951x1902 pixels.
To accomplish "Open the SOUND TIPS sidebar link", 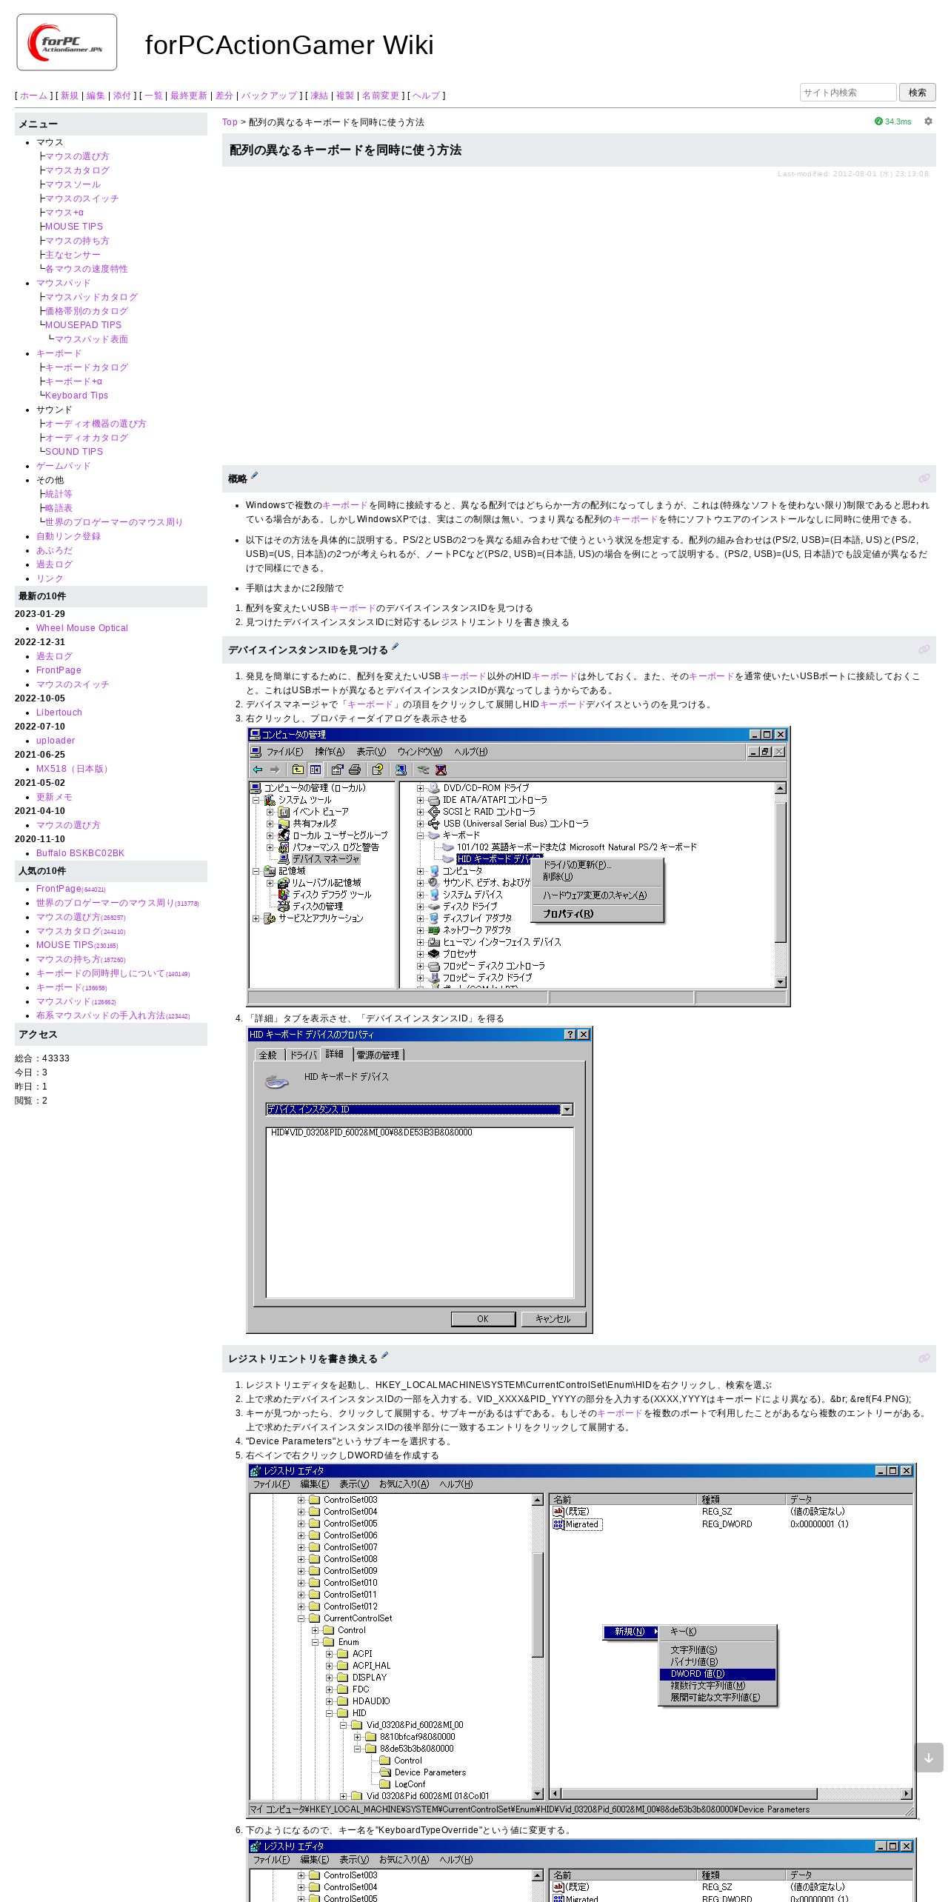I will pos(74,452).
